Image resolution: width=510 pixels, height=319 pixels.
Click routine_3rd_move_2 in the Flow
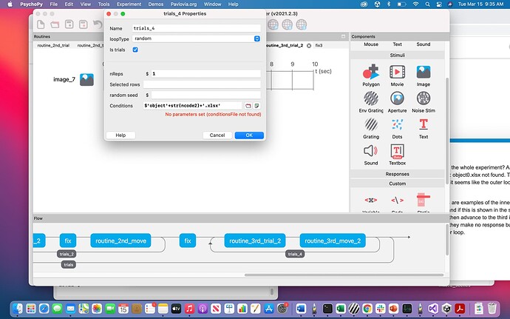pos(333,241)
